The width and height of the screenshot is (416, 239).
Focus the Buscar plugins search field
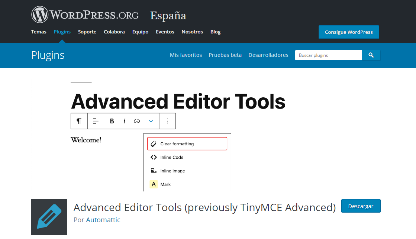coord(328,55)
